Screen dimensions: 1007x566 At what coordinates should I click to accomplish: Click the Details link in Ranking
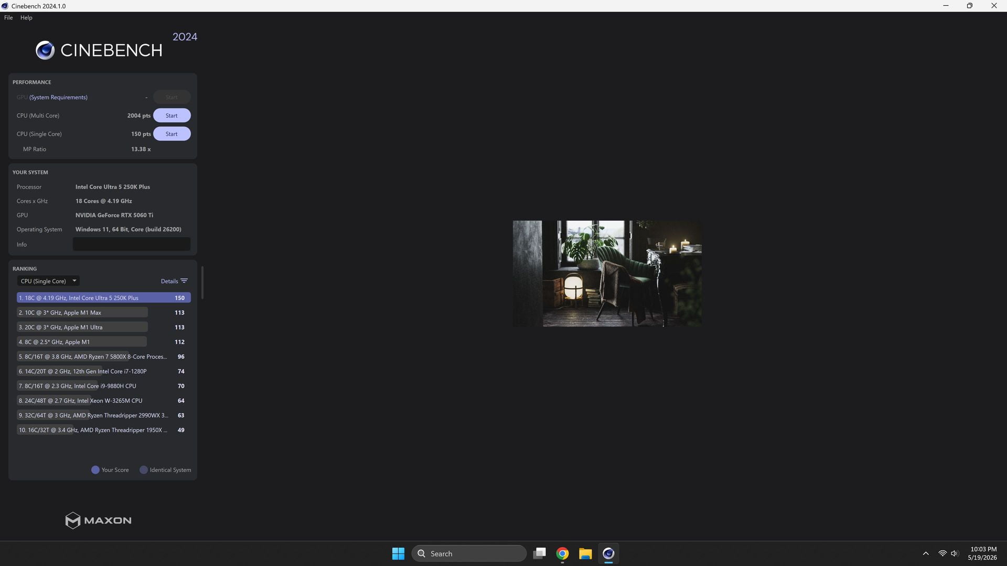tap(169, 281)
